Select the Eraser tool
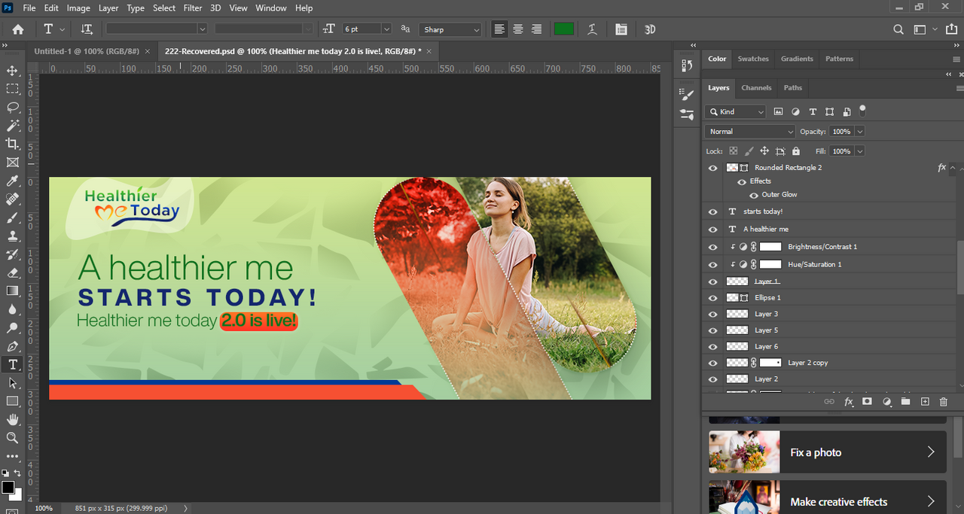The width and height of the screenshot is (964, 514). click(x=13, y=273)
